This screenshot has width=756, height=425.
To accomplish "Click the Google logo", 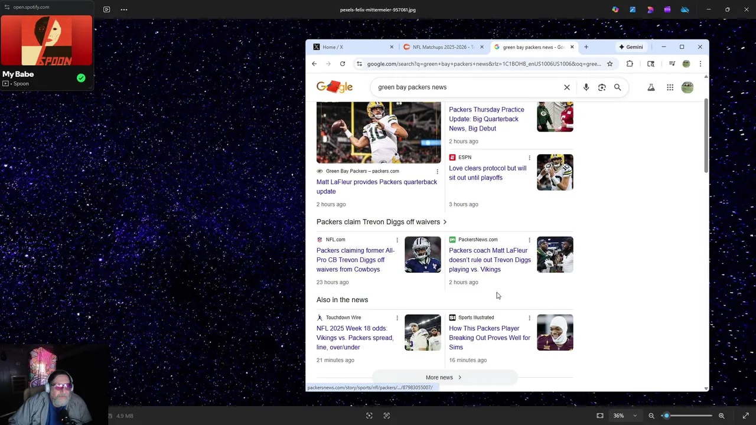I will 334,87.
